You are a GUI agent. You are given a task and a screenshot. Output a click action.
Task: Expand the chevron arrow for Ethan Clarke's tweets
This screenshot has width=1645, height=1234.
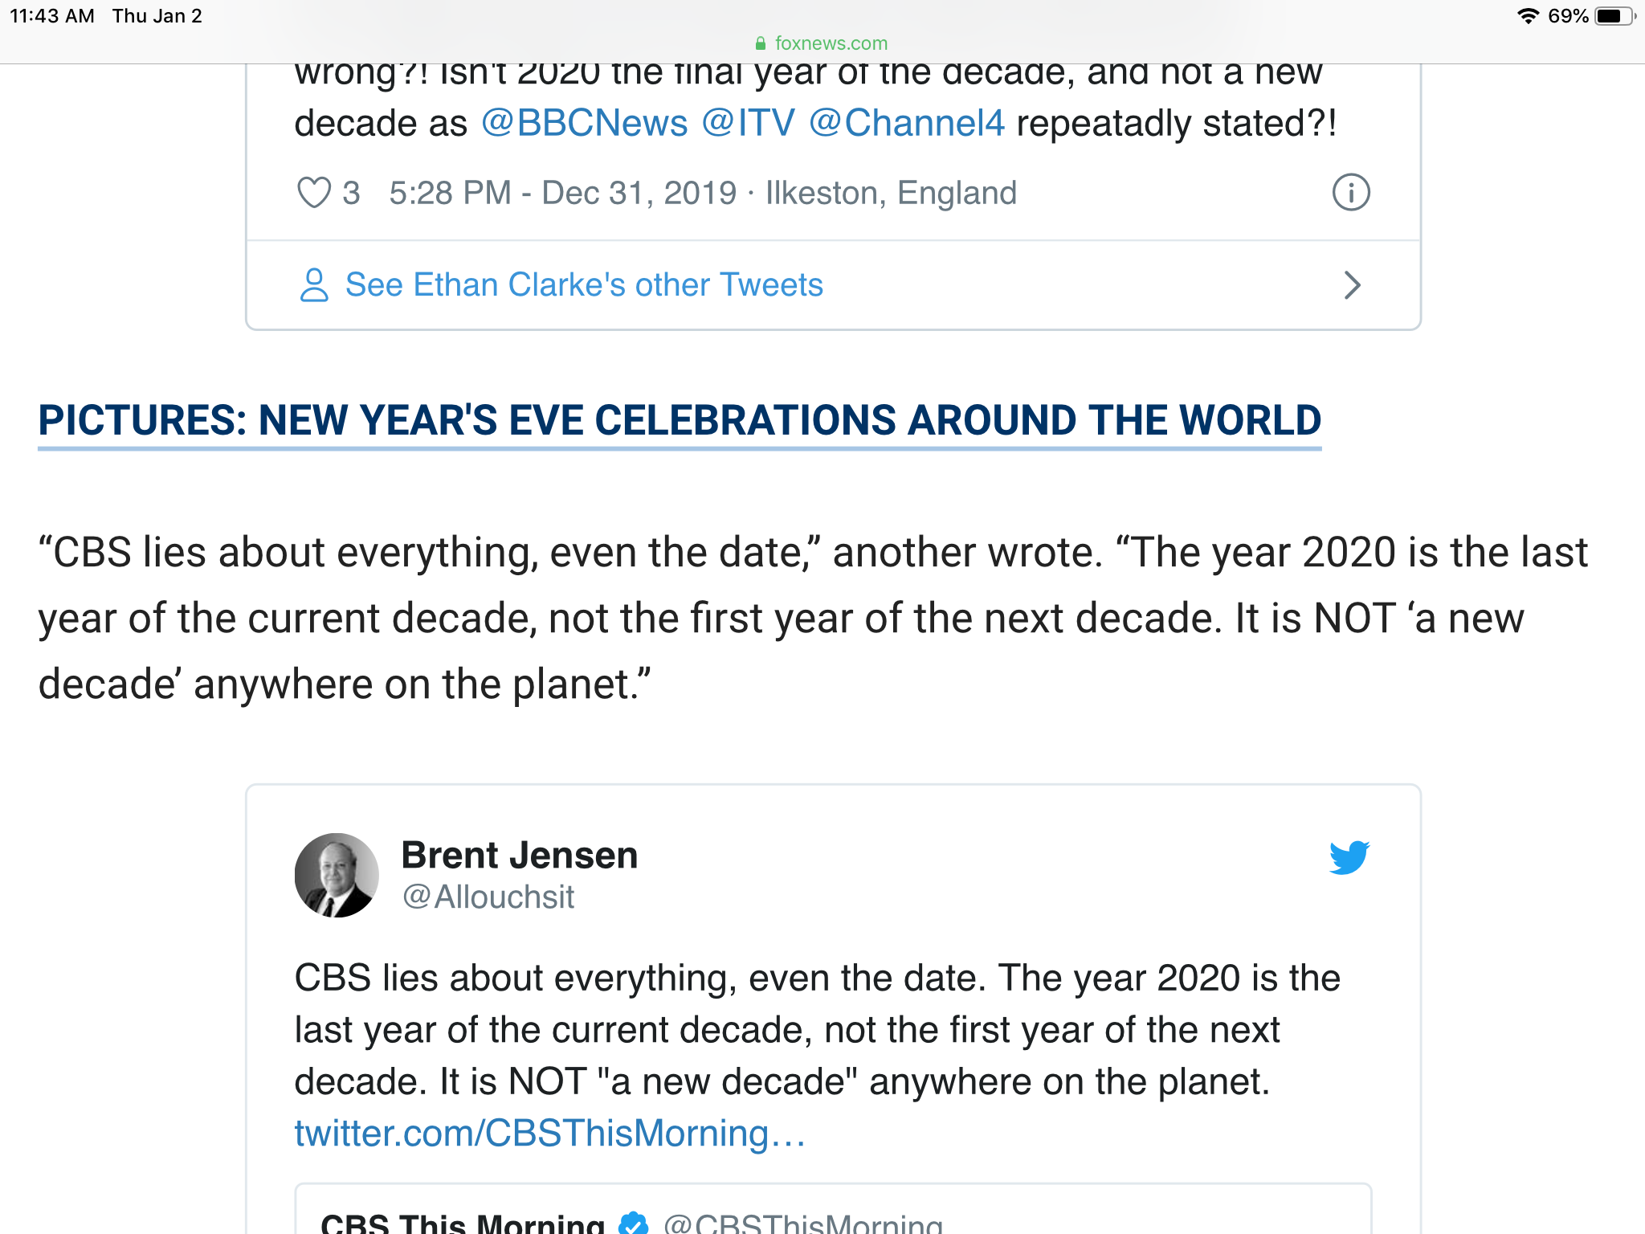click(x=1353, y=285)
